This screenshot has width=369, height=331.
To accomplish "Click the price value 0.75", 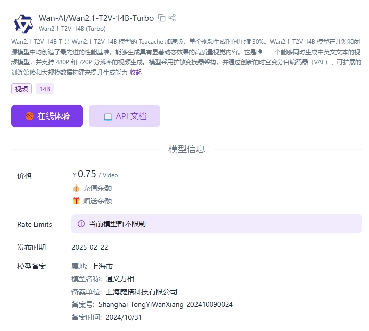I will click(87, 174).
